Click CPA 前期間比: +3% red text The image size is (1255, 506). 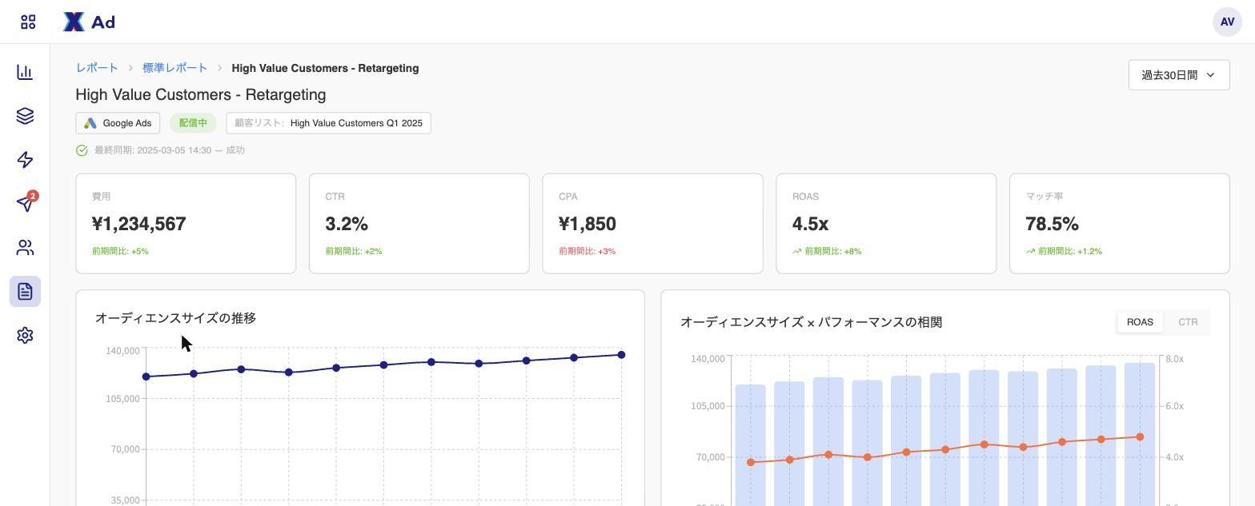click(587, 251)
